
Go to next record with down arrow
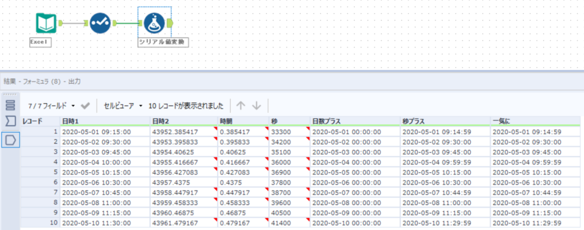click(257, 106)
